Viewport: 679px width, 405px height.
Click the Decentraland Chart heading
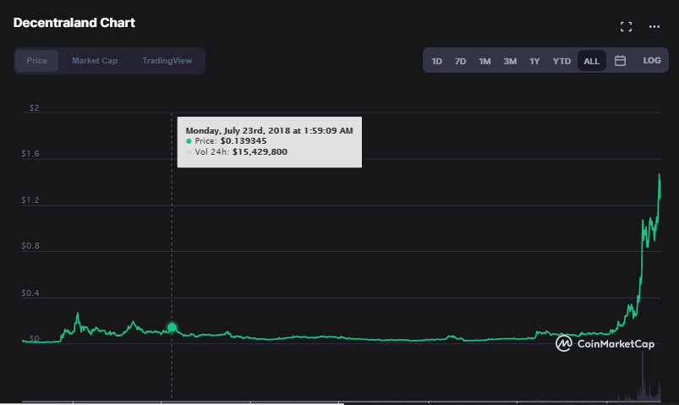tap(74, 23)
